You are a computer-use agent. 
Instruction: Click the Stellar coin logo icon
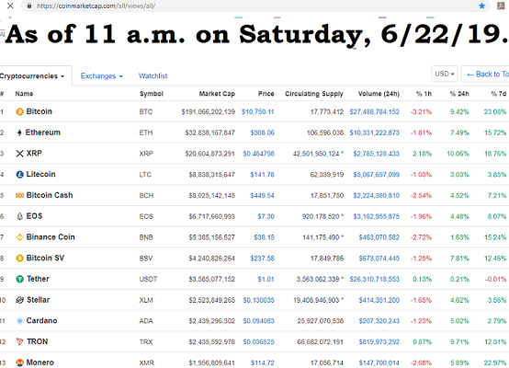(x=20, y=300)
